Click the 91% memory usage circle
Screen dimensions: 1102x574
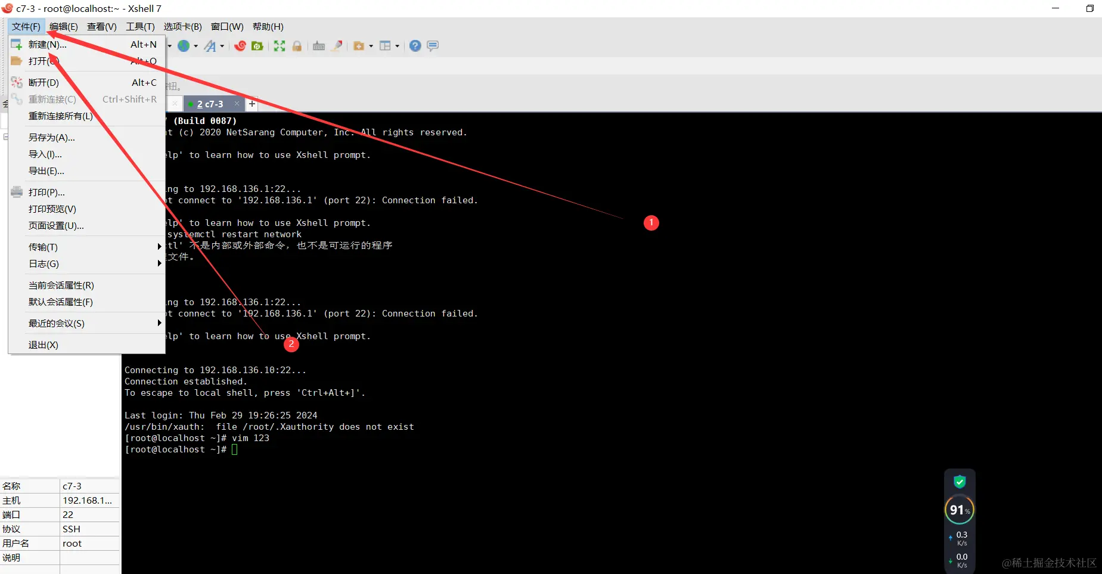[960, 510]
